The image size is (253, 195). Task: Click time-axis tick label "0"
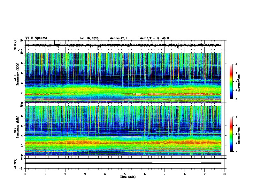25,174
